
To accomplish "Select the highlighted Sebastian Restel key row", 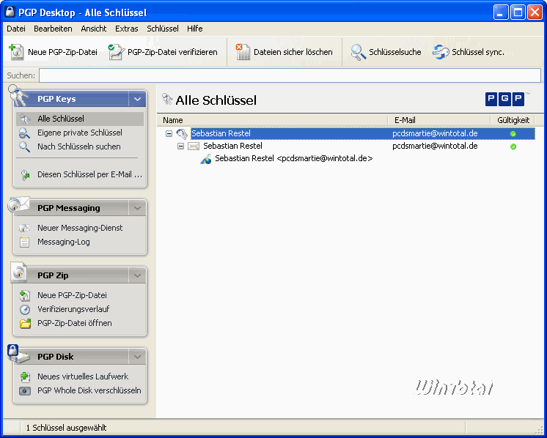I will tap(363, 133).
